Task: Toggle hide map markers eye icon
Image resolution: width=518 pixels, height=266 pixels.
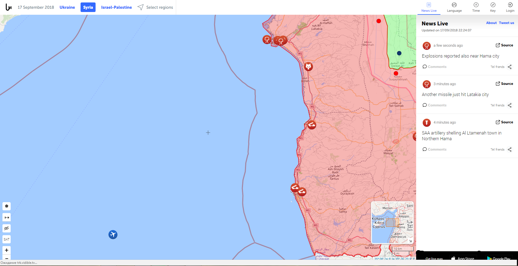Action: pos(7,228)
